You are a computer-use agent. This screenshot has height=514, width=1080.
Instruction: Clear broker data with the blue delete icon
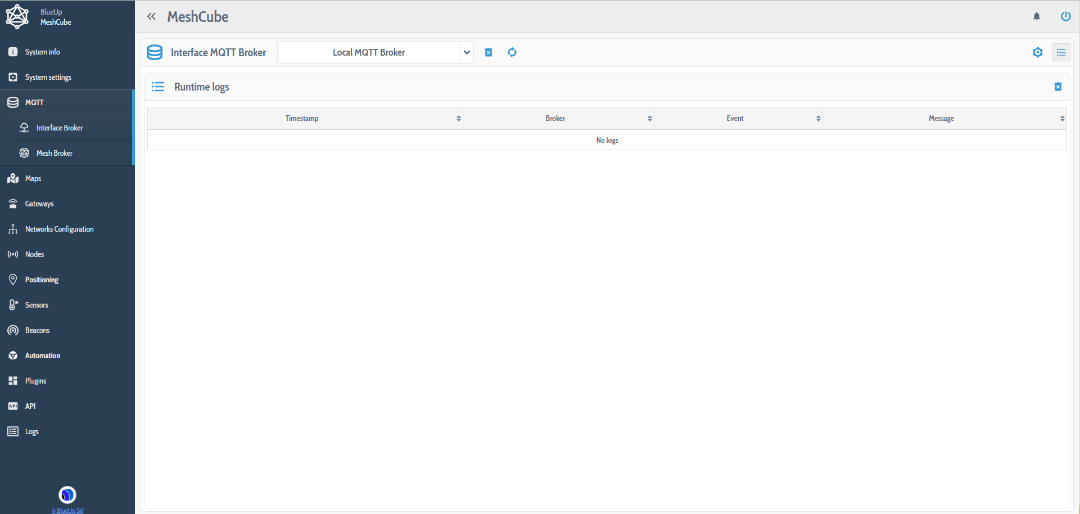coord(488,52)
